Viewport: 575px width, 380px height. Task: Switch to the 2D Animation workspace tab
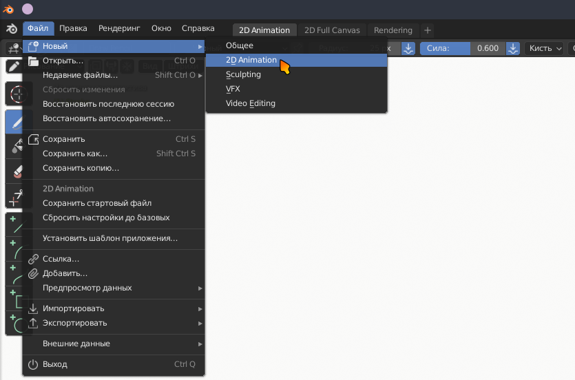(264, 30)
